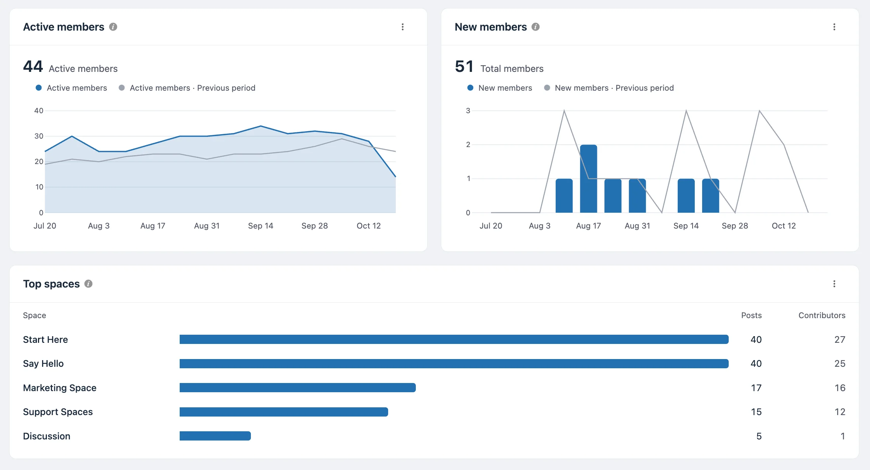Toggle the New members legend series
This screenshot has height=470, width=870.
click(500, 88)
